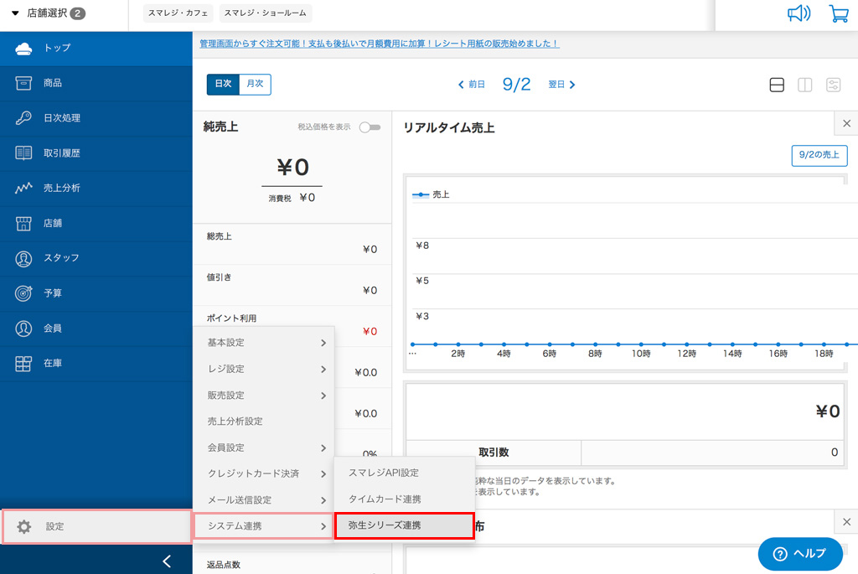Click the 取引履歴 book icon

(x=23, y=153)
